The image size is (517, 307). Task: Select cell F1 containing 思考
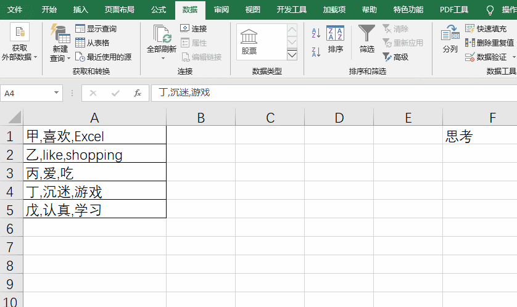(x=480, y=136)
